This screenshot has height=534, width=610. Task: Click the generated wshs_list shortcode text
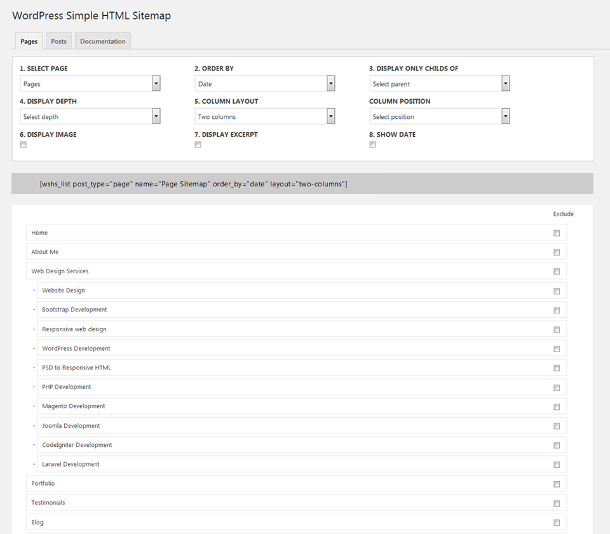(193, 184)
